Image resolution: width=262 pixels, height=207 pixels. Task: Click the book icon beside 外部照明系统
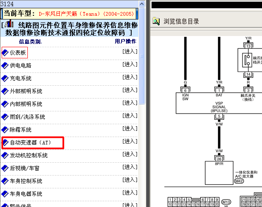5,91
